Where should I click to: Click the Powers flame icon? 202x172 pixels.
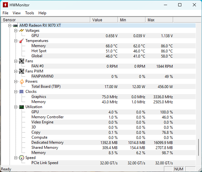click(22, 81)
